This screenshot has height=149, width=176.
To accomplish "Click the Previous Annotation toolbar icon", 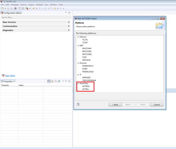I will click(46, 8).
